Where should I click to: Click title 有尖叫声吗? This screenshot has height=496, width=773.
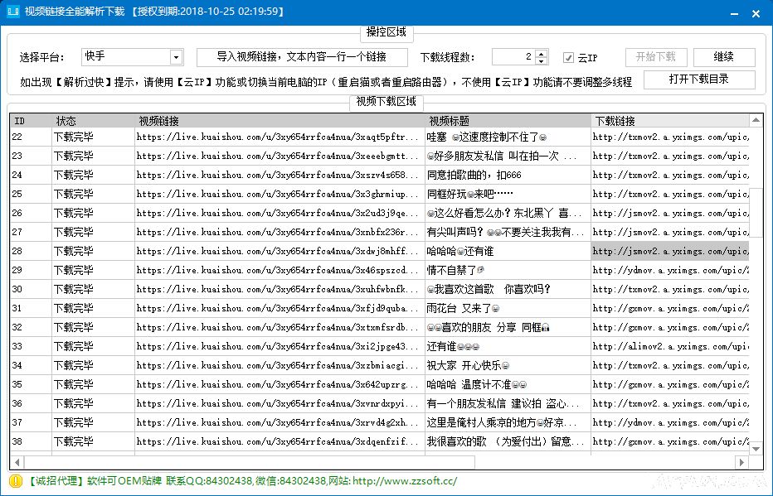(x=505, y=232)
